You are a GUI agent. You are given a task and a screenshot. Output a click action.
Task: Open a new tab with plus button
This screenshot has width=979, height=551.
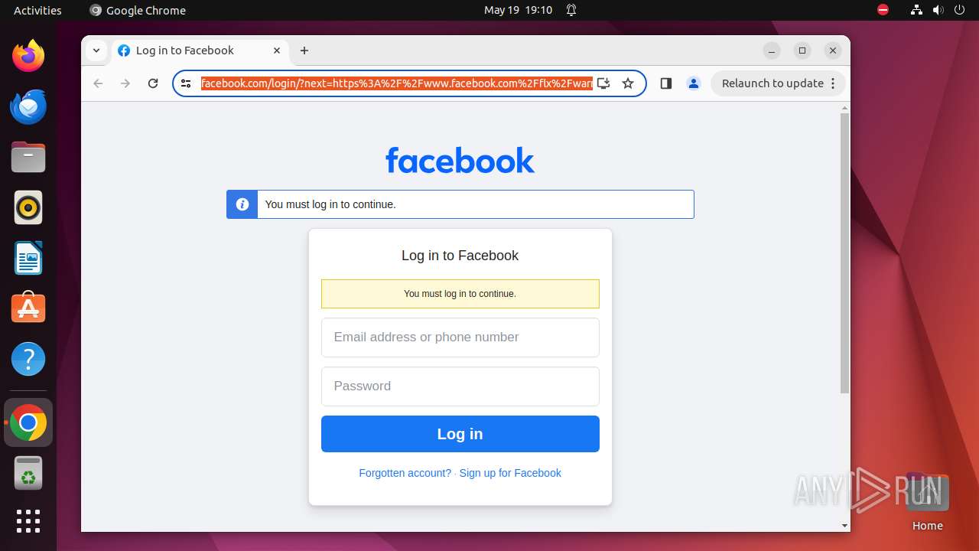point(304,51)
